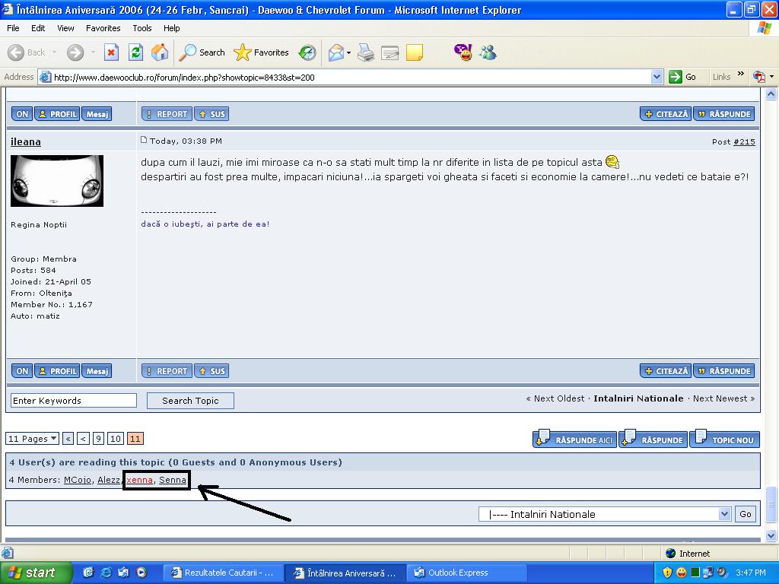Go to the Home page icon
Viewport: 779px width, 584px height.
[160, 52]
